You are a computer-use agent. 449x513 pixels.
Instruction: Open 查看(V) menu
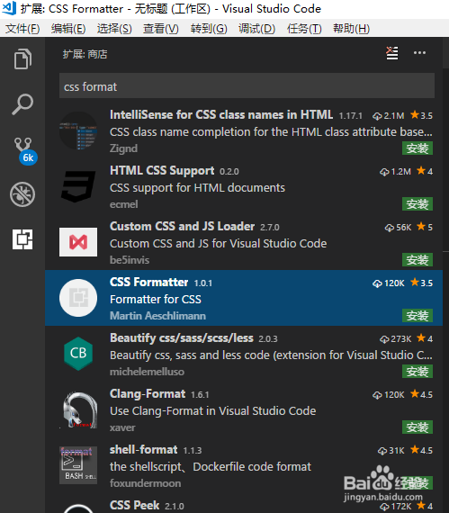coord(160,29)
